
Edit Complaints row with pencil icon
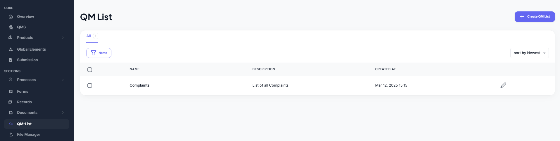tap(503, 85)
